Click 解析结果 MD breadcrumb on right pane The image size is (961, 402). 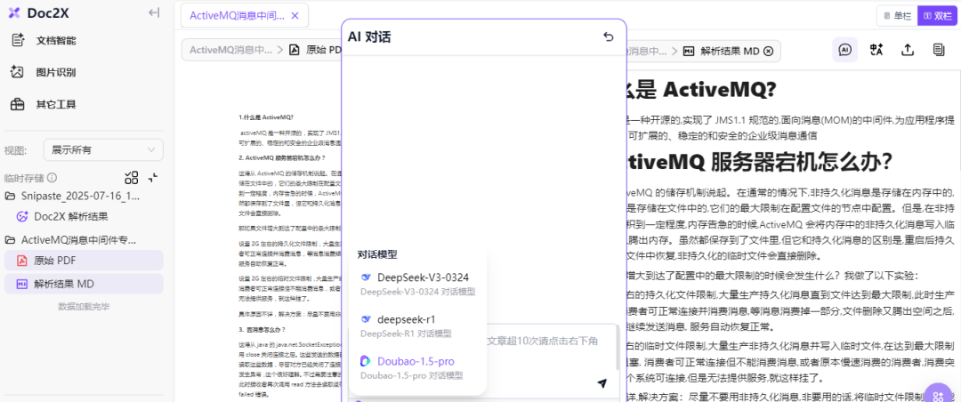722,51
